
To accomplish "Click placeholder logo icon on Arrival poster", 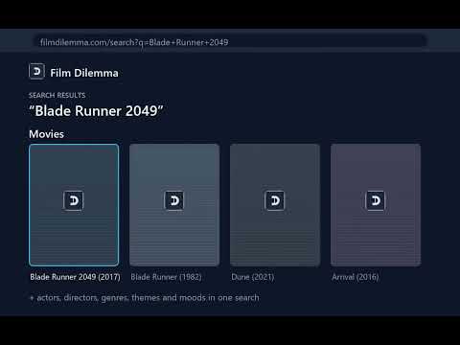I will pyautogui.click(x=376, y=200).
